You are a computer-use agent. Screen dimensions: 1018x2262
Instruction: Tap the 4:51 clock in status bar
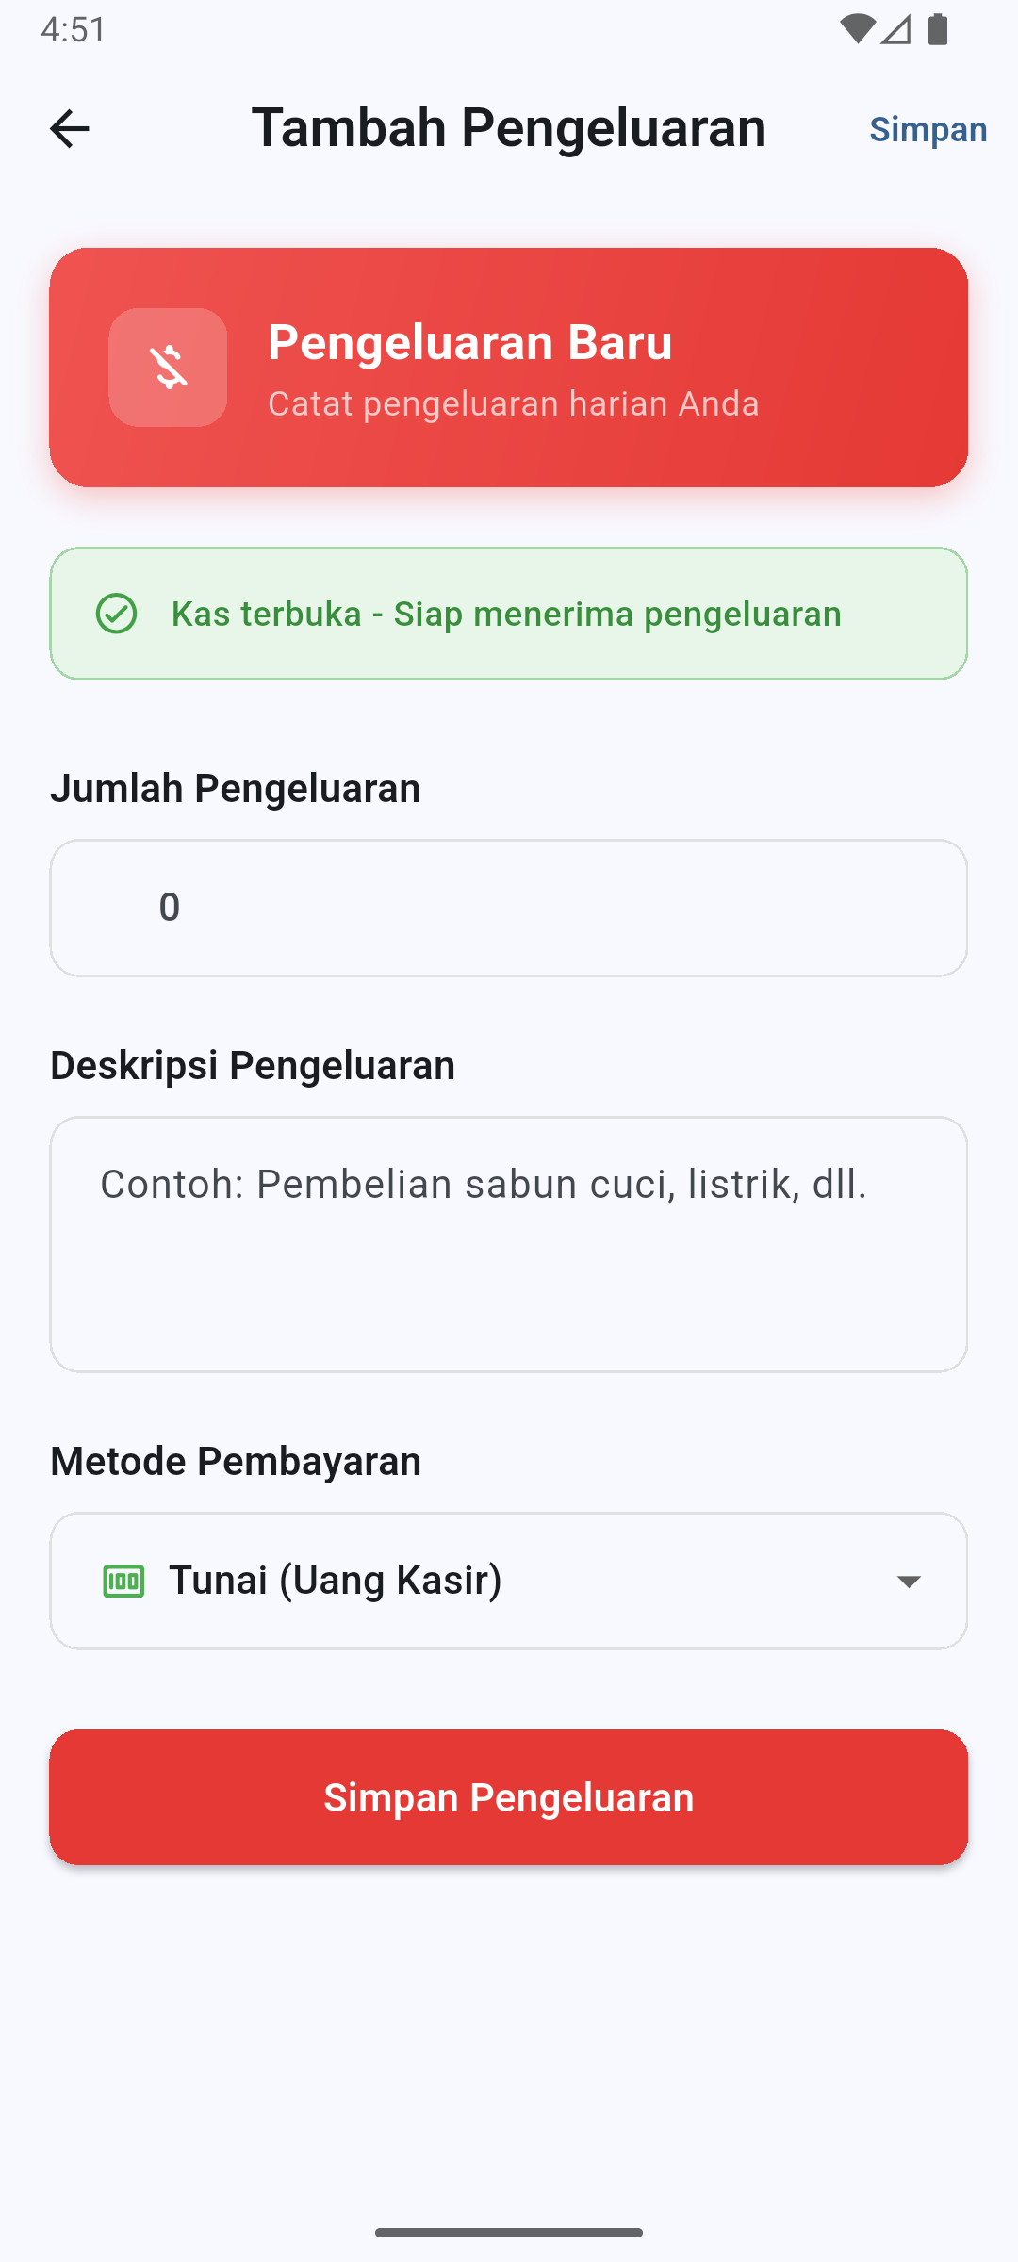pyautogui.click(x=74, y=29)
